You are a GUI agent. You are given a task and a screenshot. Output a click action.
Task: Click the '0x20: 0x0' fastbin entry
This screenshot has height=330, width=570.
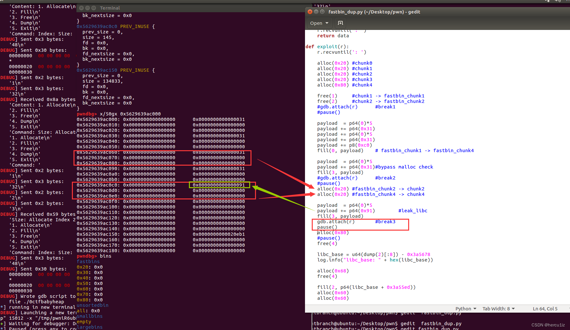(x=90, y=267)
